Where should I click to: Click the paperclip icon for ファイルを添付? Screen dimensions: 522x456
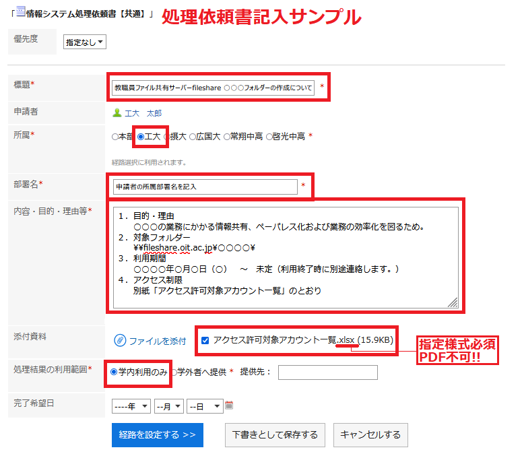[x=120, y=341]
